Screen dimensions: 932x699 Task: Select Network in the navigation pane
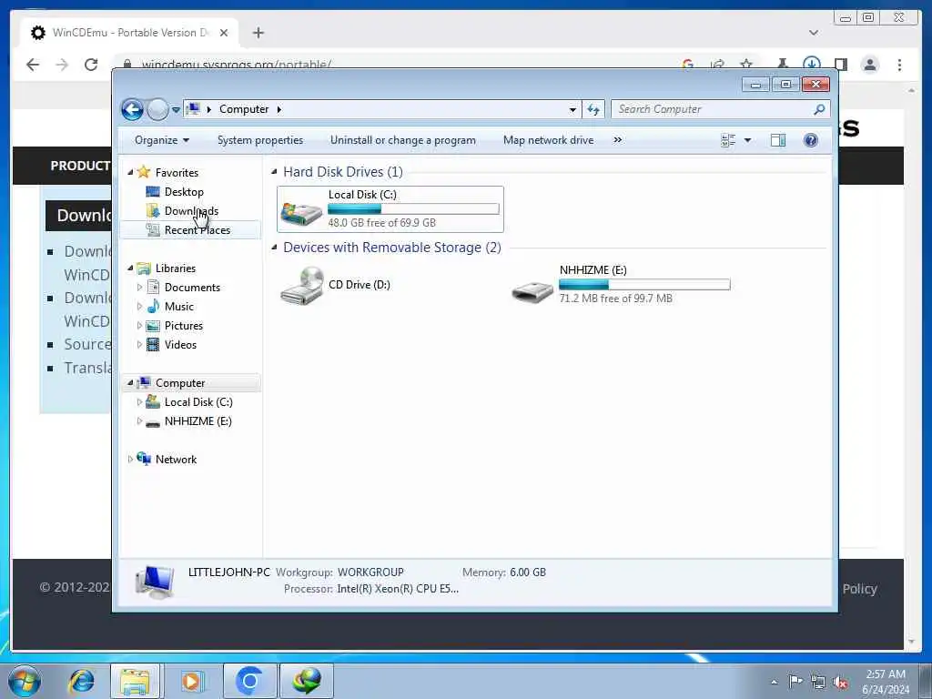click(x=176, y=460)
